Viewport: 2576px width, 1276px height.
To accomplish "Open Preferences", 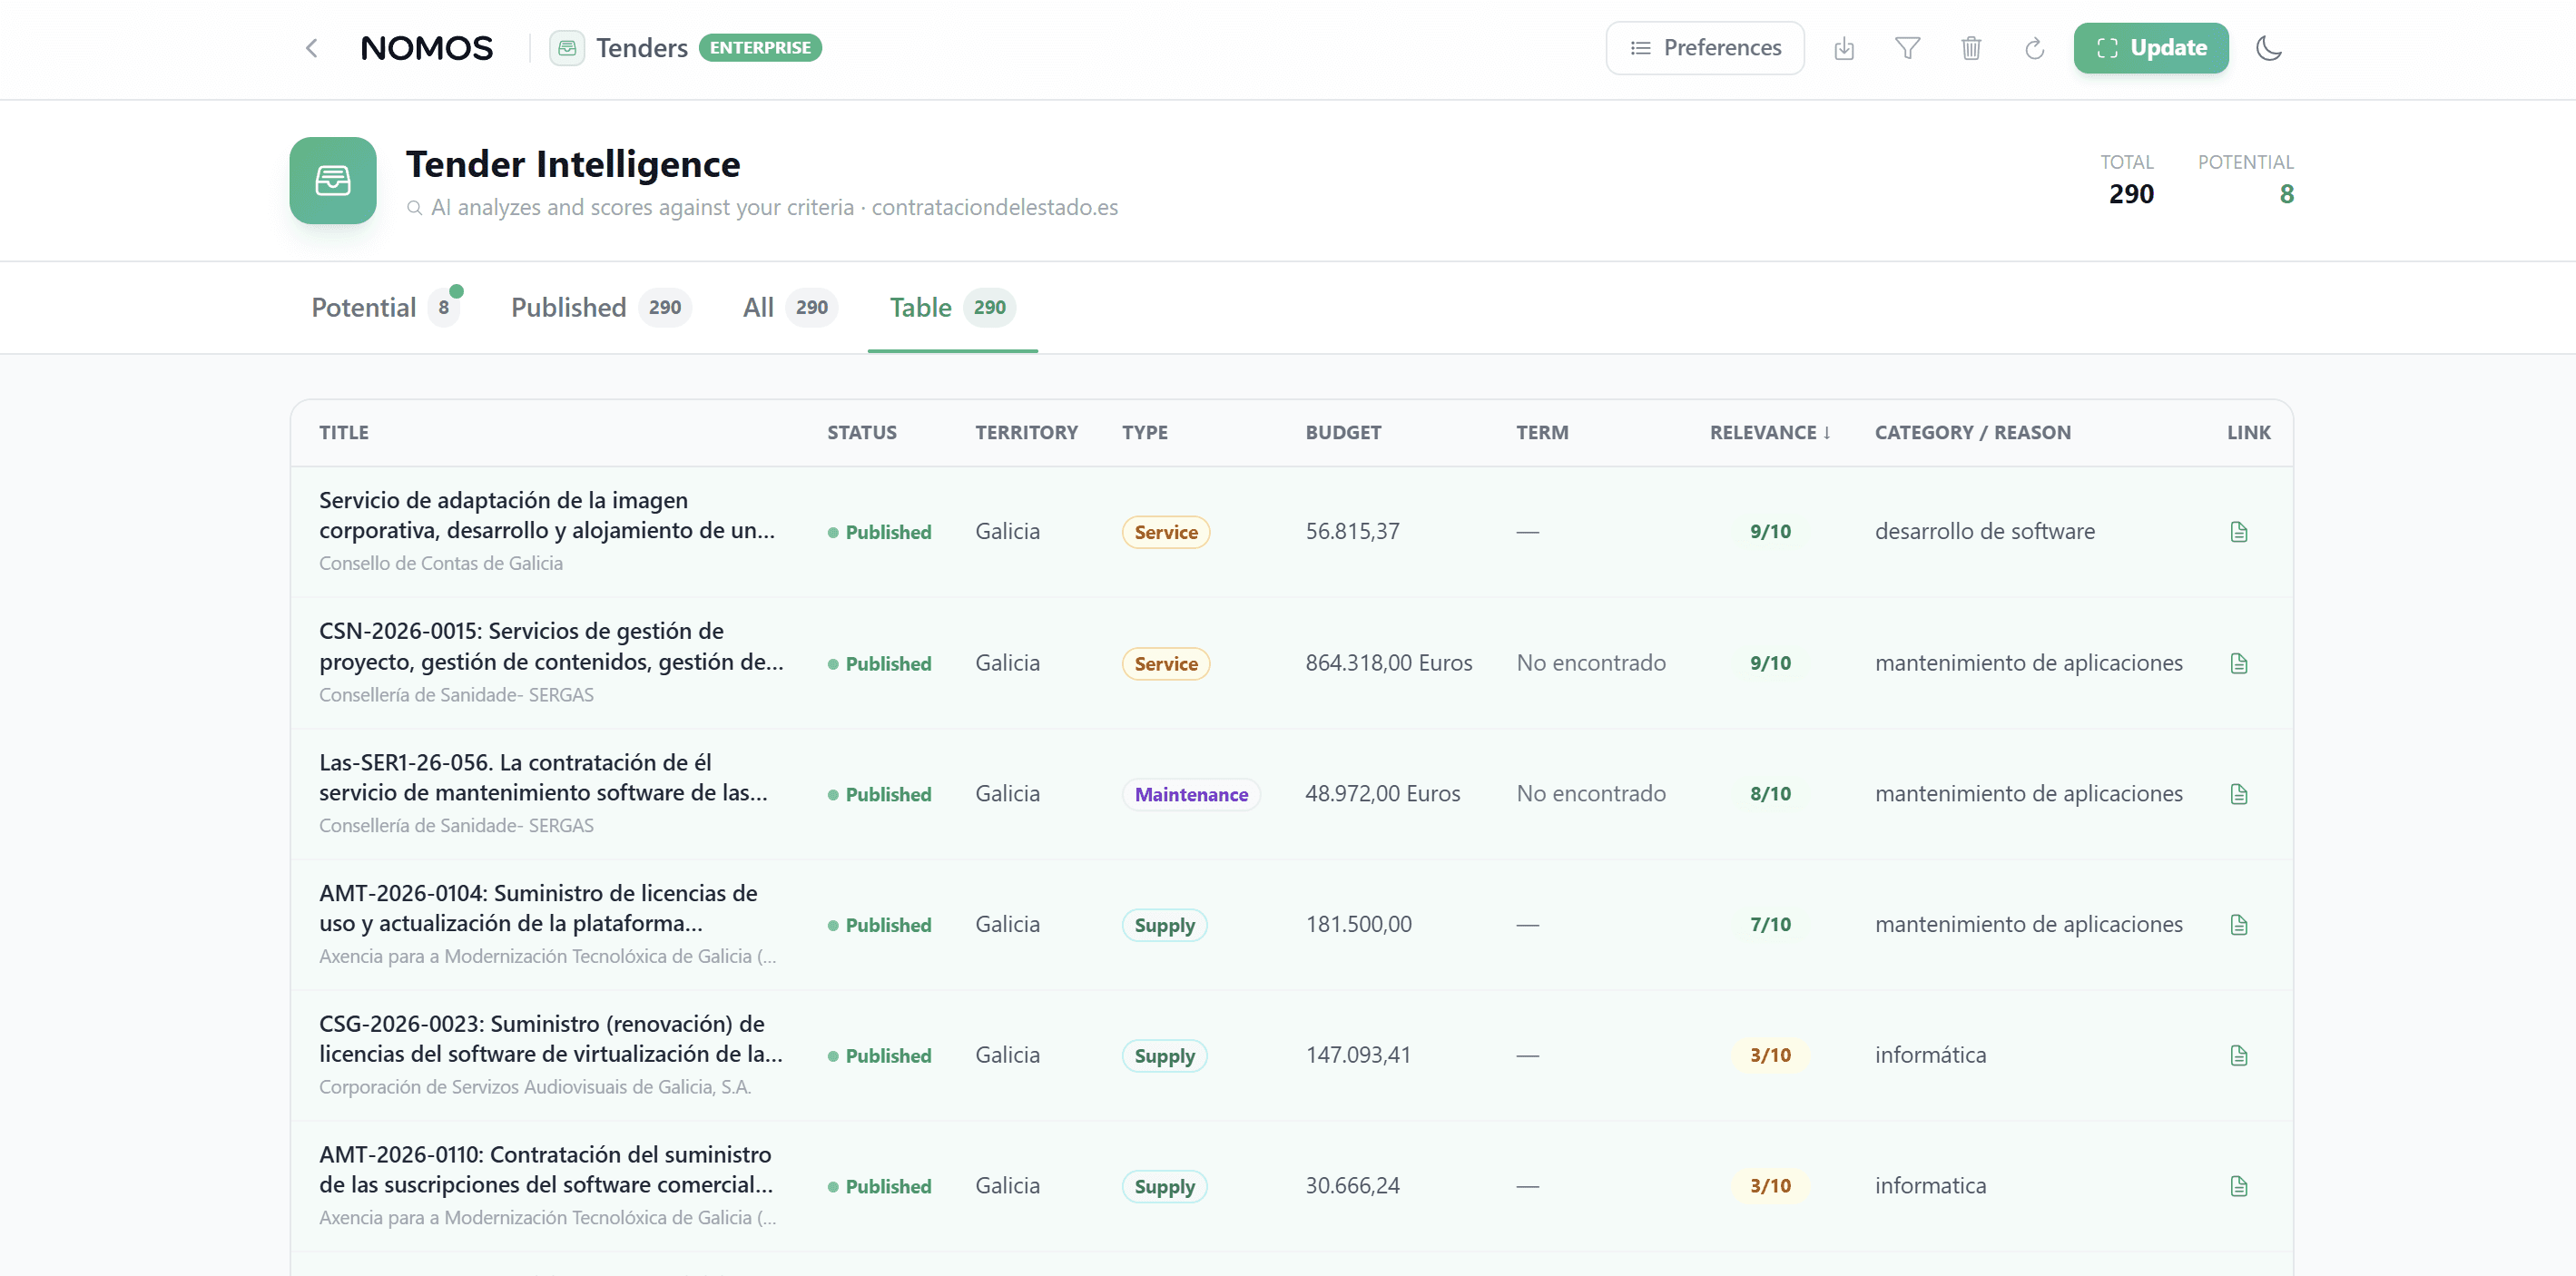I will [1705, 48].
